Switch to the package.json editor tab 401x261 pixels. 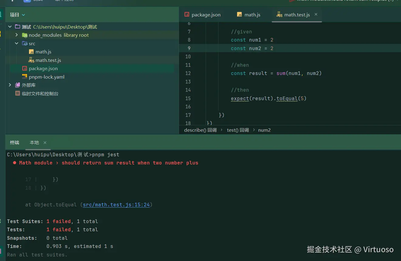click(x=206, y=15)
